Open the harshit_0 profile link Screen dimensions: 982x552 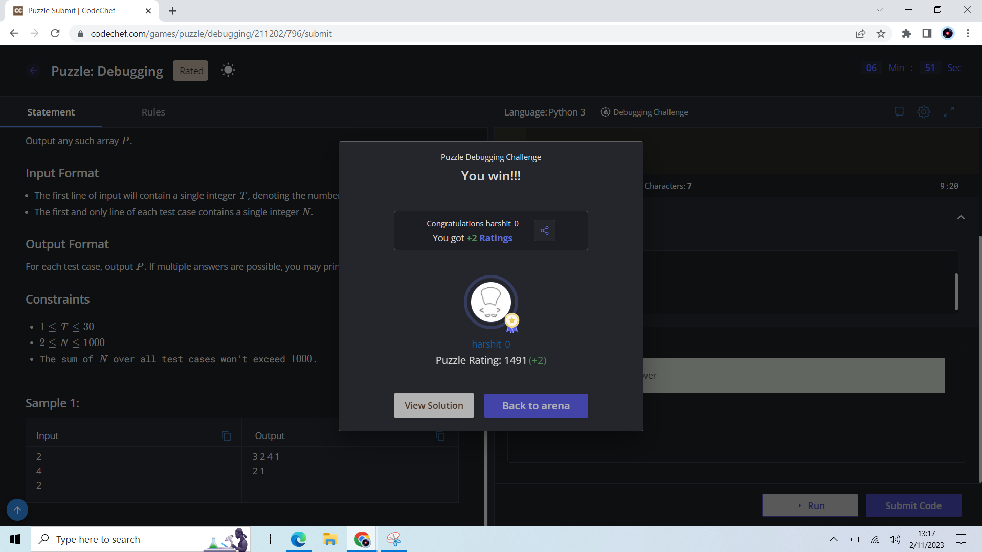pyautogui.click(x=490, y=344)
